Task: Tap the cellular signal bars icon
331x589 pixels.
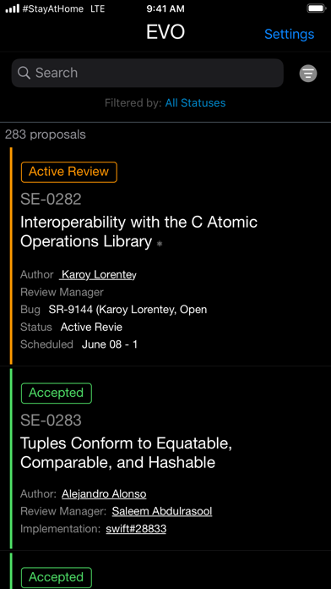Action: (13, 9)
